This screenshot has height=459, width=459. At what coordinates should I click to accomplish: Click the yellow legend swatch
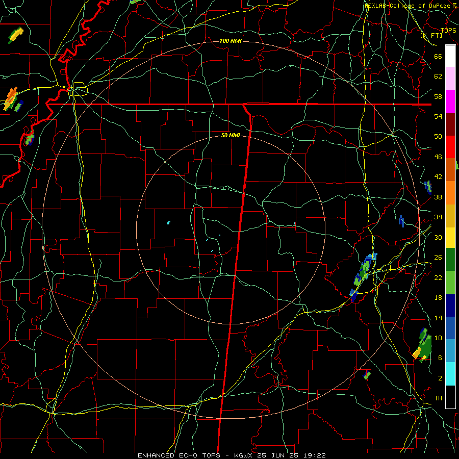click(x=450, y=237)
